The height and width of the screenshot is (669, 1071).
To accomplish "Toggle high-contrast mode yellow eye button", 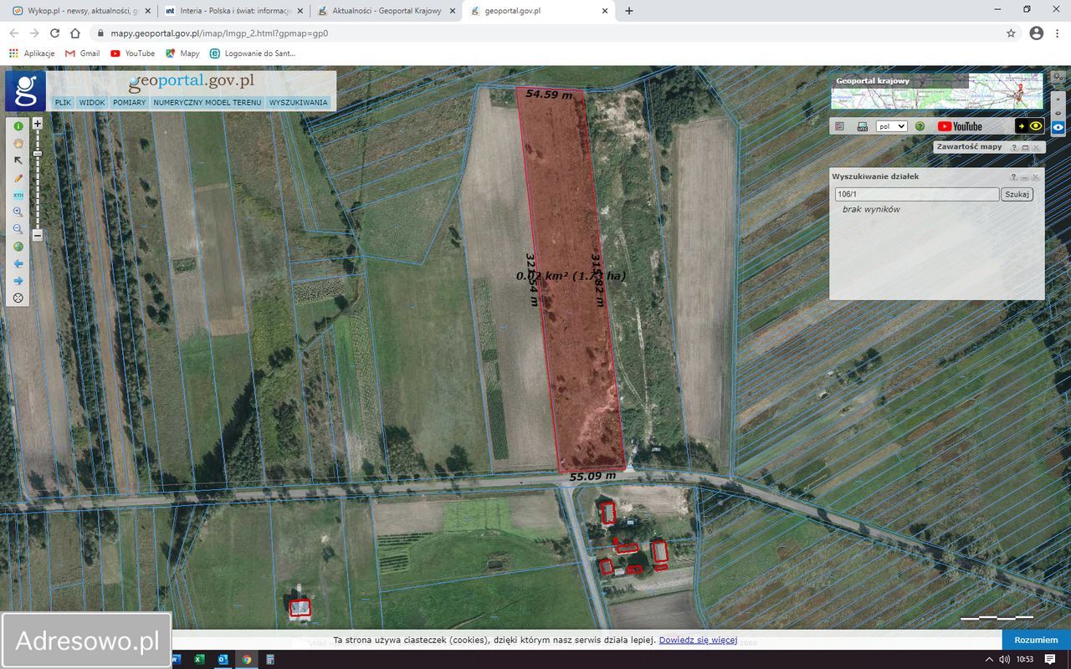I will (1036, 126).
